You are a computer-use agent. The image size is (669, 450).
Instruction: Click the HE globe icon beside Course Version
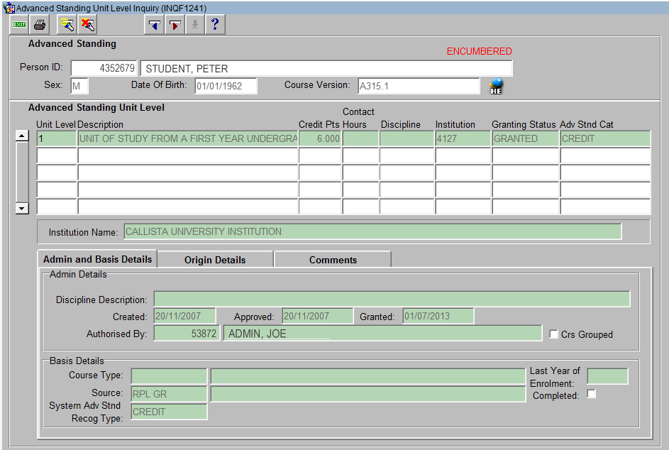click(496, 87)
